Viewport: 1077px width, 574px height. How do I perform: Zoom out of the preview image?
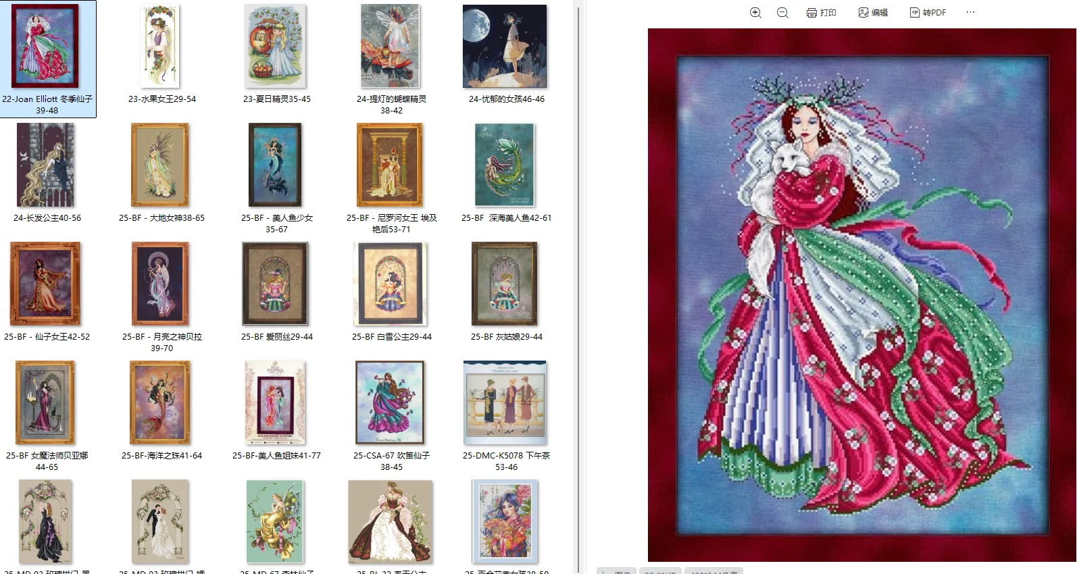[x=782, y=13]
